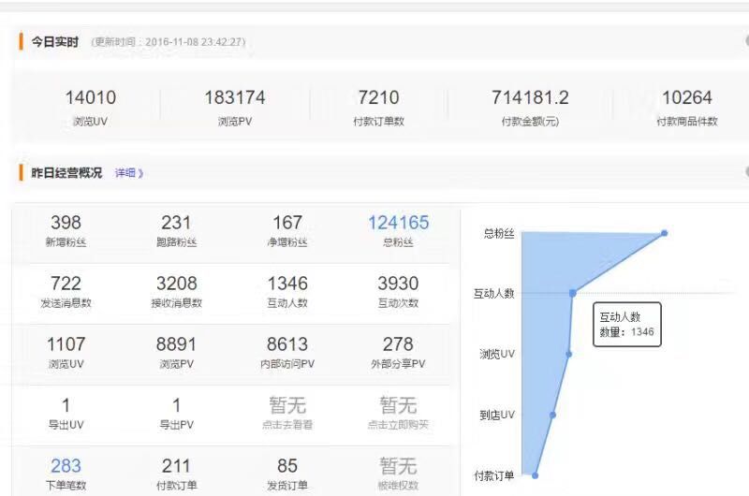Open the 124165 总粉丝 blue number
Screen dimensions: 749x496
tap(399, 223)
